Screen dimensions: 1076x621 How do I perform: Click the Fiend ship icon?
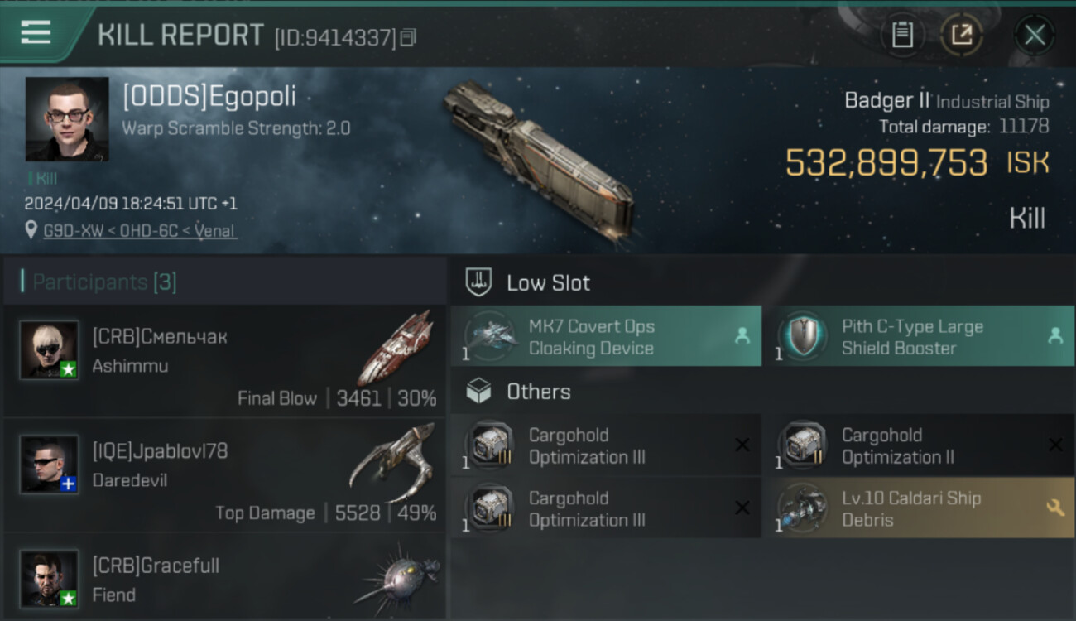coord(396,578)
